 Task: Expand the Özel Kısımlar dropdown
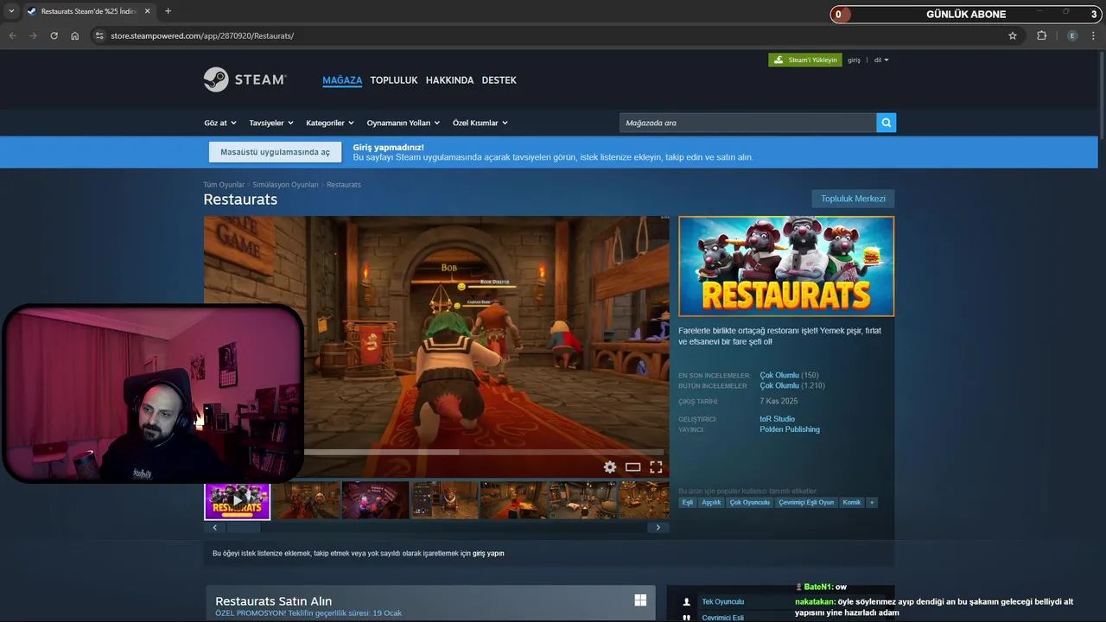click(480, 123)
